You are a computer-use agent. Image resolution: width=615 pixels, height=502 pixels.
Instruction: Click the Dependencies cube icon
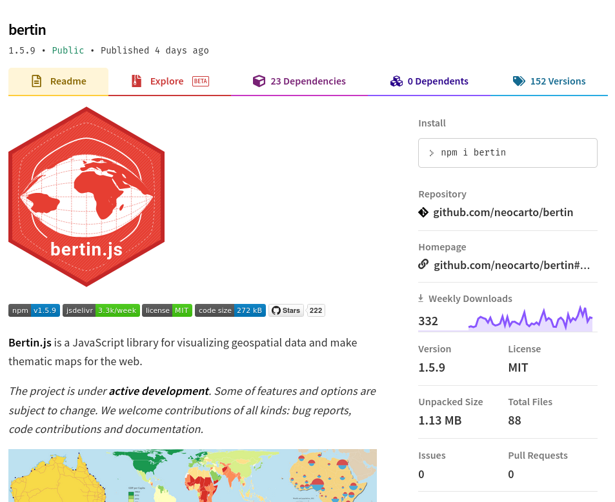click(259, 81)
